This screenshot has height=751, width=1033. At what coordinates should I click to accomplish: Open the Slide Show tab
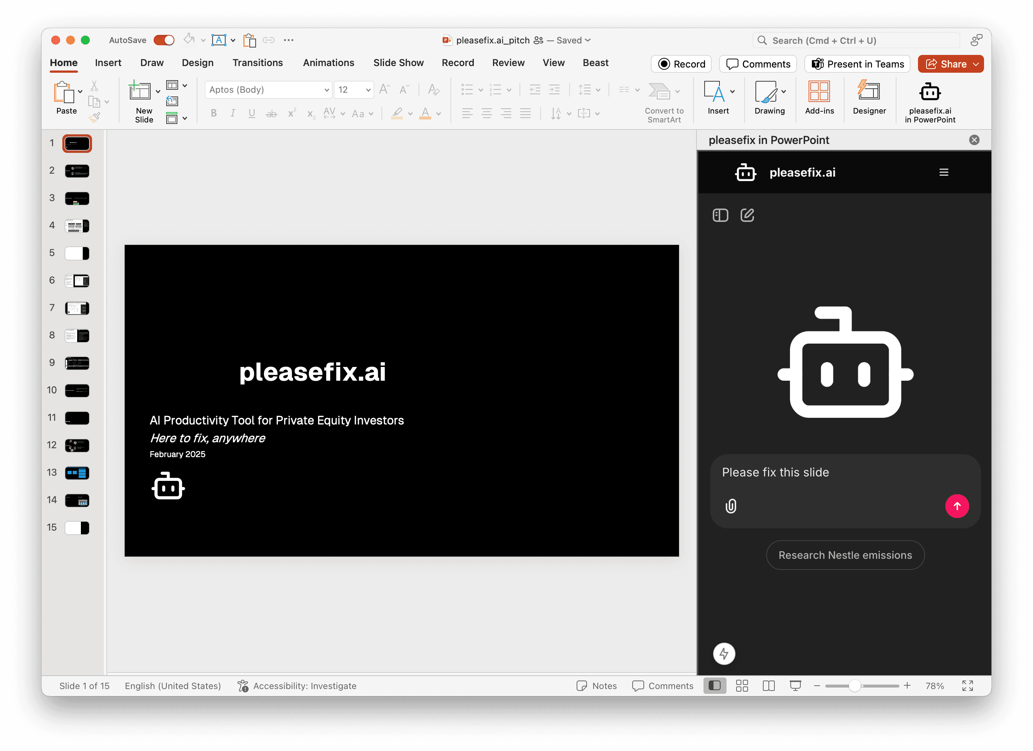[x=398, y=63]
